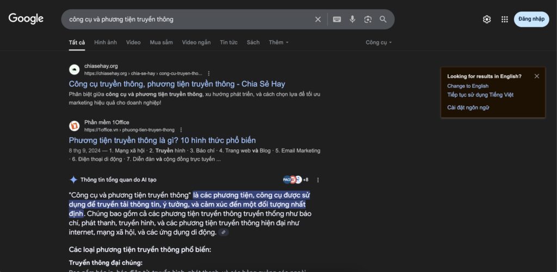Click Truyền thông đại chúng subheading

coord(106,263)
